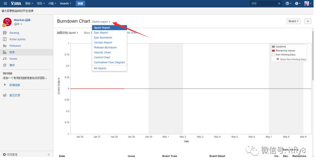This screenshot has width=316, height=165.
Task: Click the Meerkat-品味 project name
Action: coord(22,20)
